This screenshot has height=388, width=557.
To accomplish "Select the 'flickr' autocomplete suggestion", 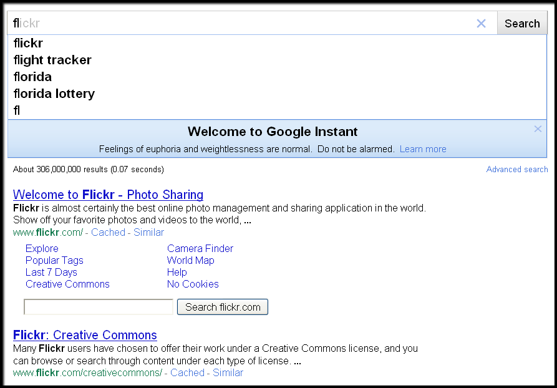I will (x=28, y=43).
